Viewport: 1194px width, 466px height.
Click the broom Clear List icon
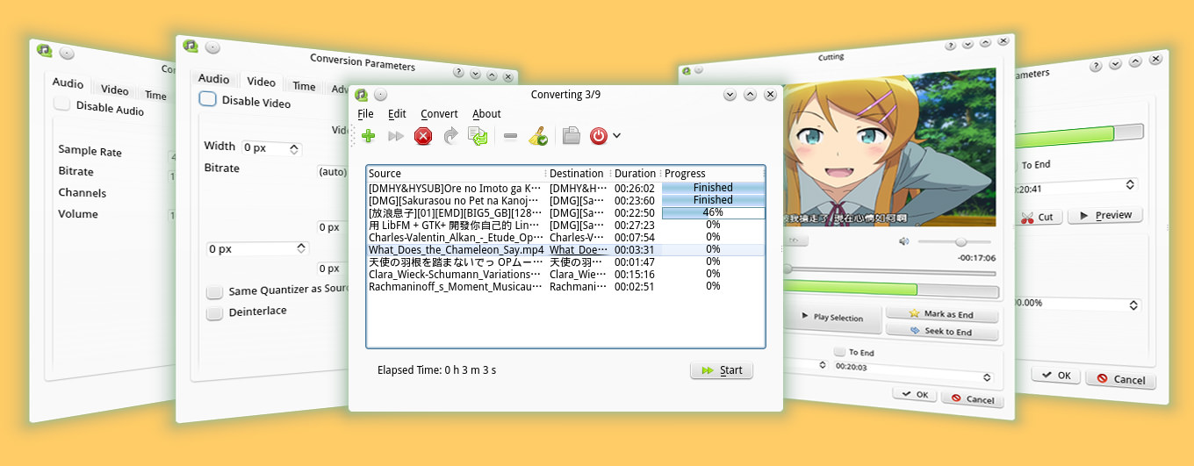tap(537, 136)
